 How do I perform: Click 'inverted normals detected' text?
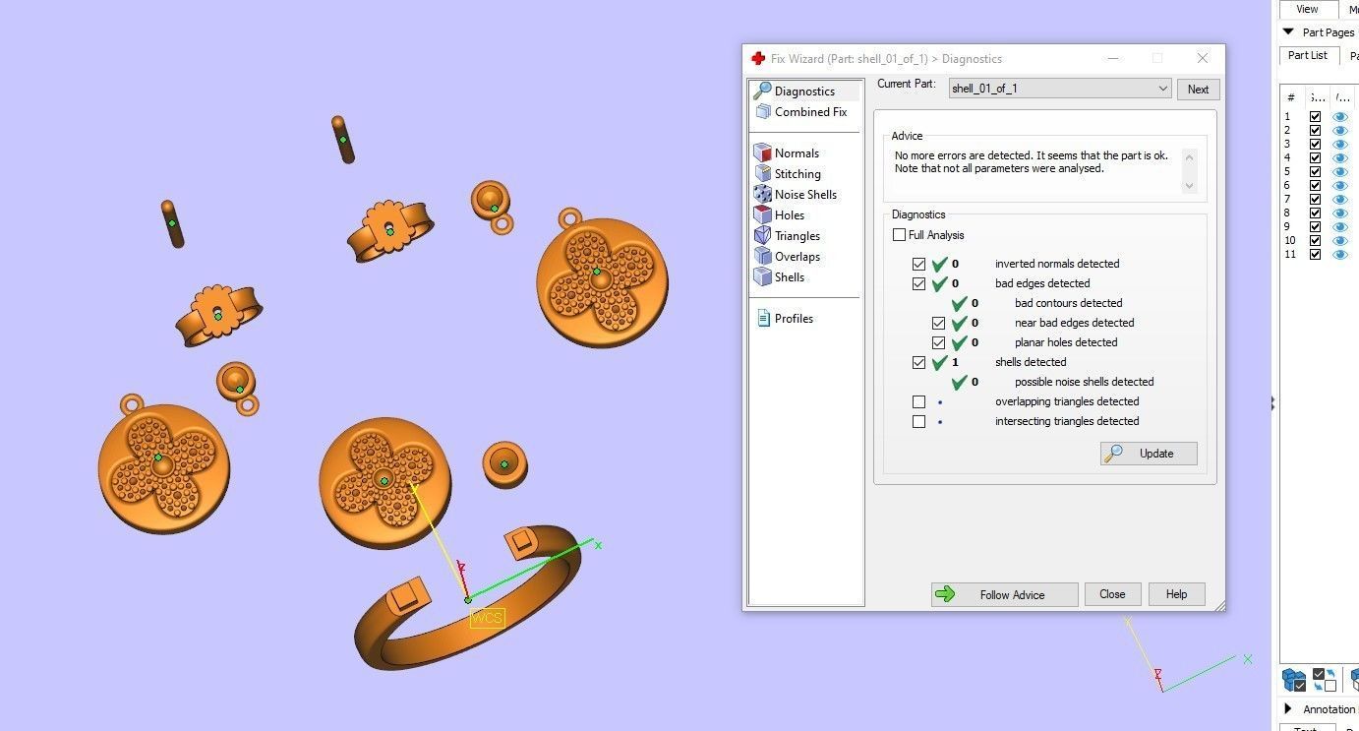pyautogui.click(x=1057, y=264)
